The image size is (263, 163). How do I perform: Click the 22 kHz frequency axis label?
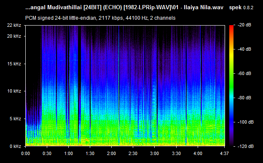14,25
